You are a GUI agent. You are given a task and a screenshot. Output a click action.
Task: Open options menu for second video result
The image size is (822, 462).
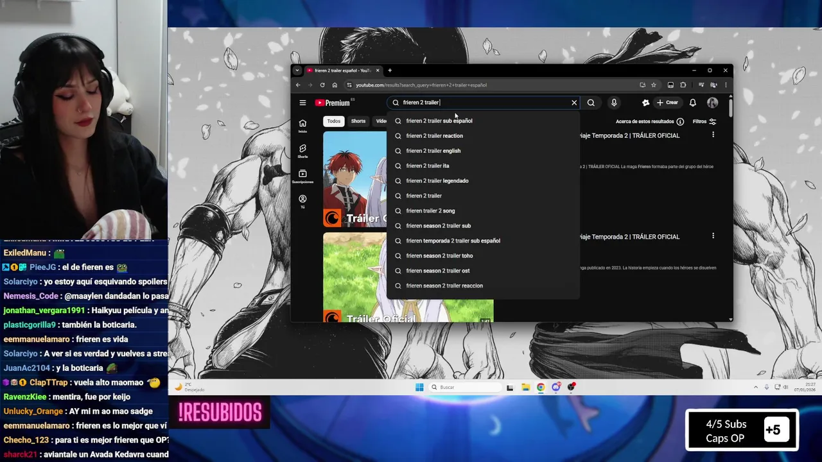(x=713, y=236)
